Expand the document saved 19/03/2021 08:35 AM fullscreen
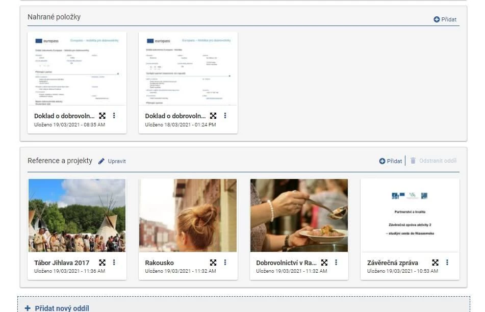Image resolution: width=485 pixels, height=312 pixels. point(102,116)
